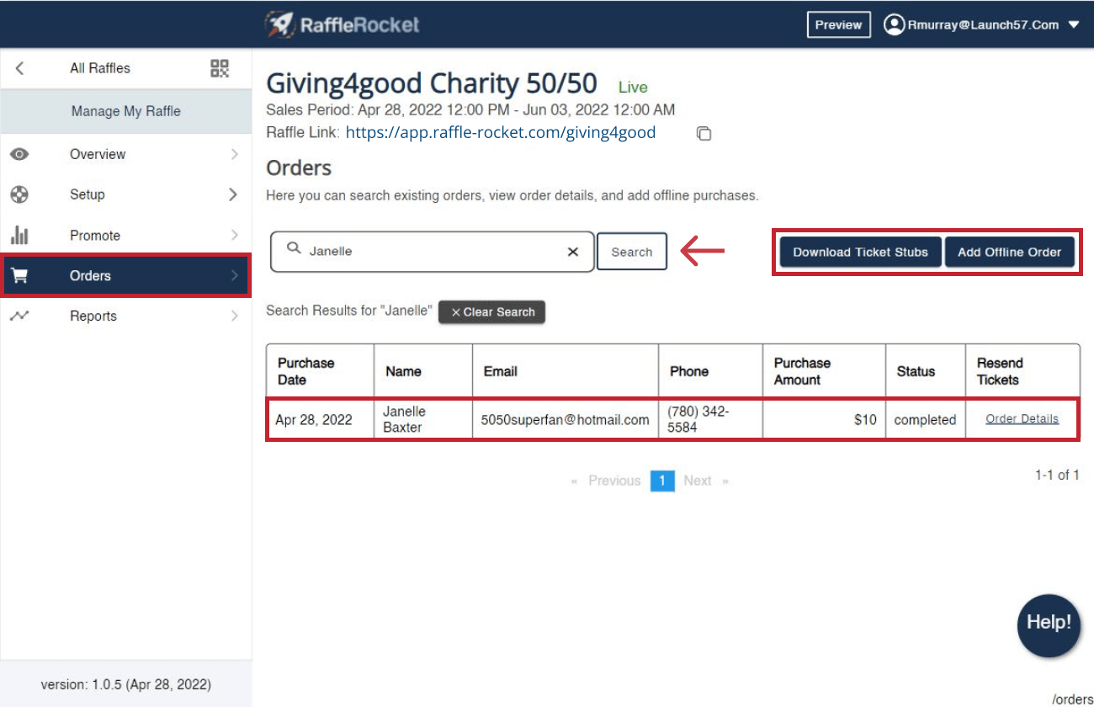This screenshot has height=707, width=1094.
Task: Click the RaffleRocket rocket logo
Action: pos(280,24)
